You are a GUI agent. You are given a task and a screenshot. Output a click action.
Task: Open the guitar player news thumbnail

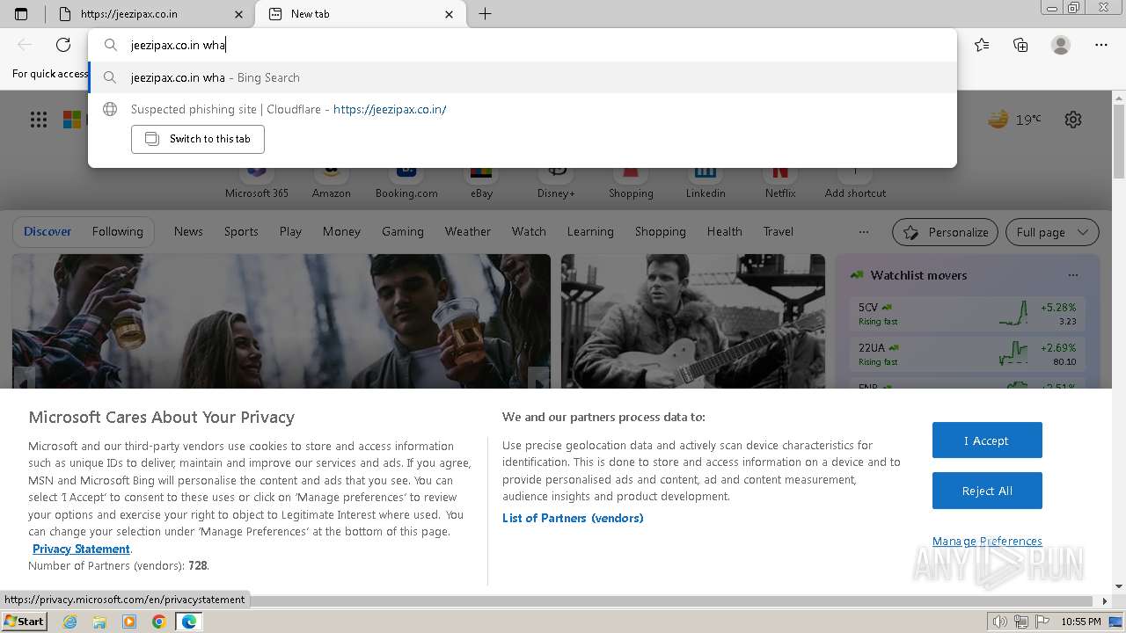pyautogui.click(x=693, y=321)
